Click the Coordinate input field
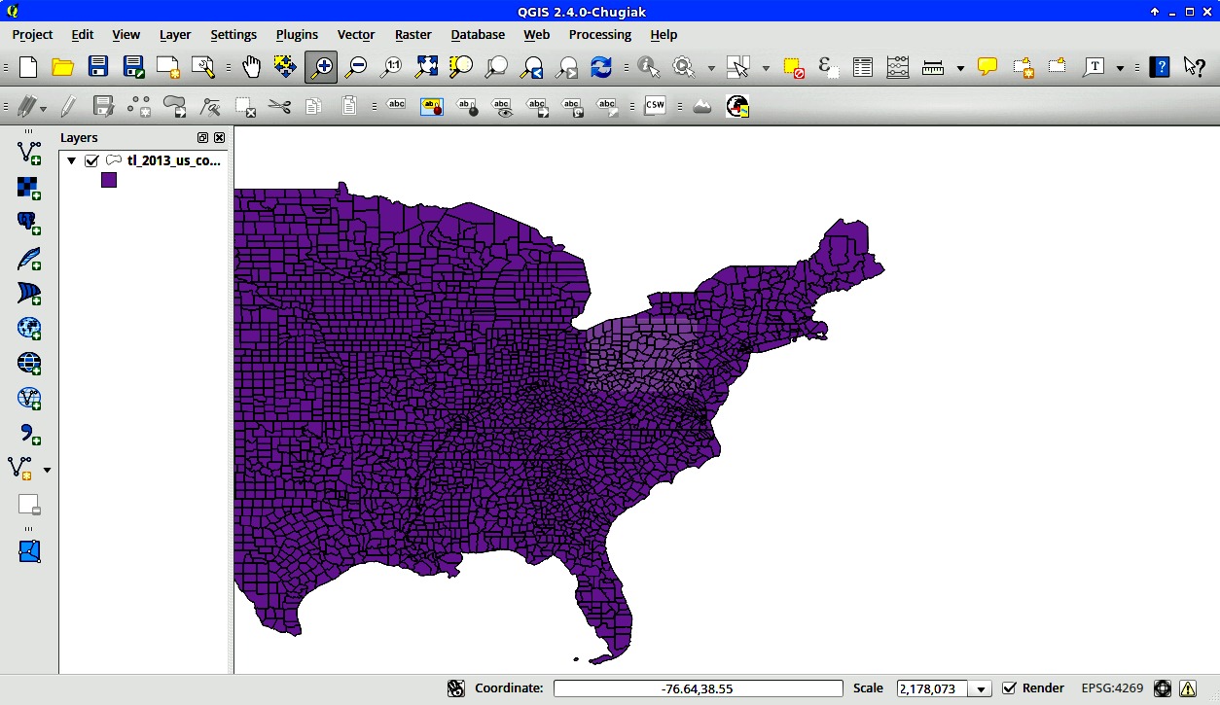Image resolution: width=1220 pixels, height=705 pixels. coord(698,688)
